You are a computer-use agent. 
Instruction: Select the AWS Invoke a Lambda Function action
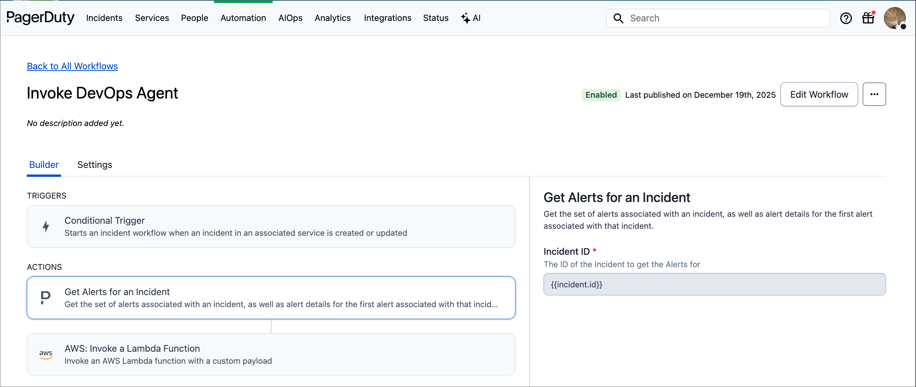271,354
